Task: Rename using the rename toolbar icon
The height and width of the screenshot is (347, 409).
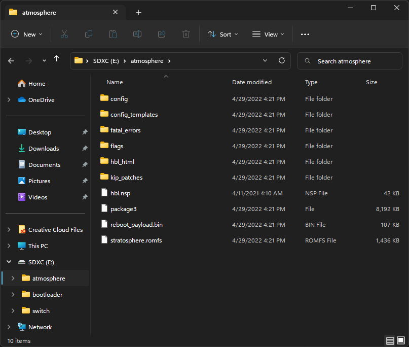Action: pos(137,34)
